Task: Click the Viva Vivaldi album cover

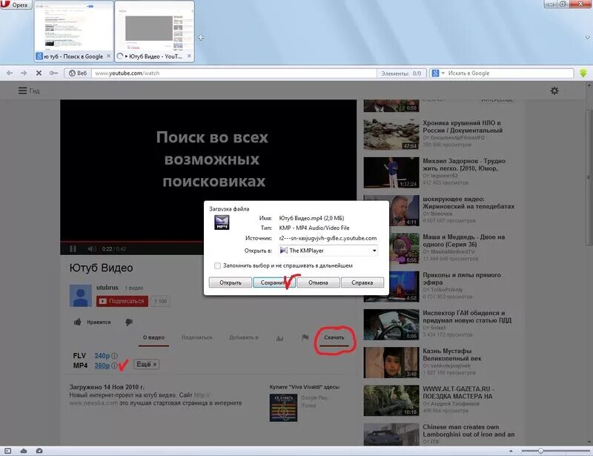Action: [283, 408]
